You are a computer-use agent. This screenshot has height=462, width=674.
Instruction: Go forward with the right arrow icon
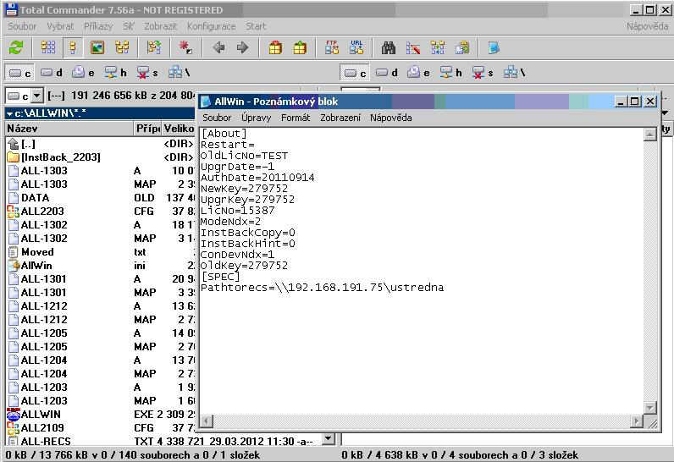pyautogui.click(x=243, y=47)
